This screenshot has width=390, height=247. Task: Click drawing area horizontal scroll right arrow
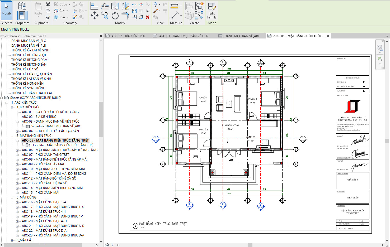[383, 245]
